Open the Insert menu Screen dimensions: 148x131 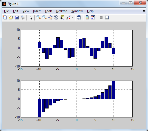(x=37, y=11)
